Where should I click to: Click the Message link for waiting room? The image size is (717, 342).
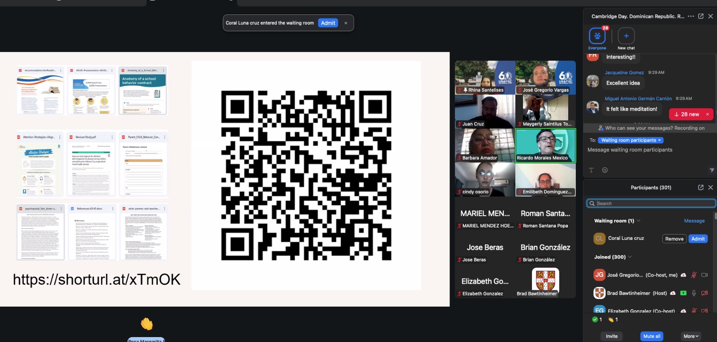[x=694, y=221]
